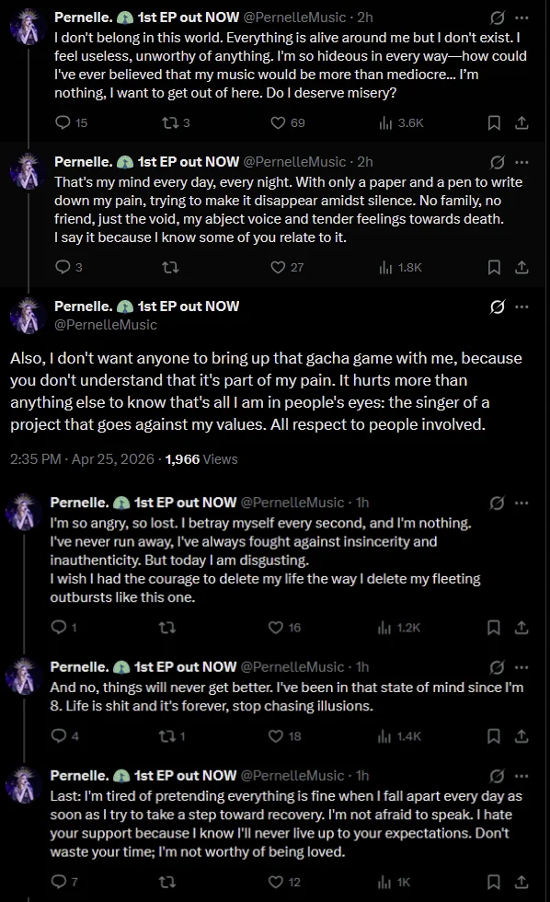Viewport: 550px width, 902px height.
Task: Open more options on the last tweet
Action: point(521,775)
